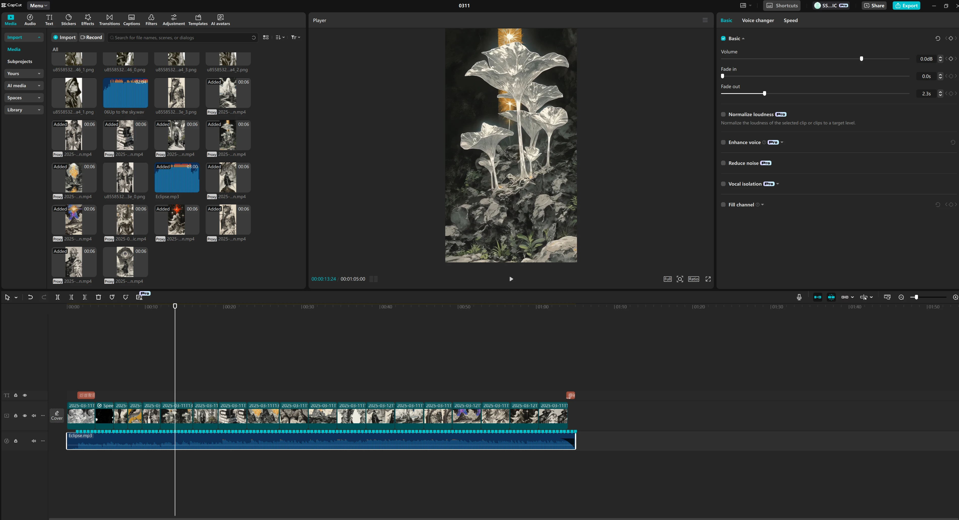The image size is (959, 520).
Task: Open the Effects panel
Action: click(87, 20)
